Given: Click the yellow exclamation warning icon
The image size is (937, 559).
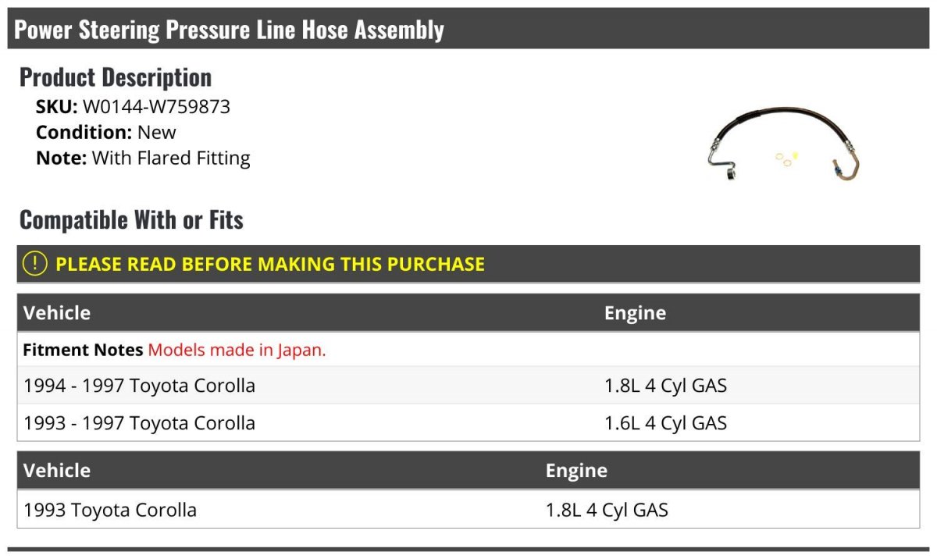Looking at the screenshot, I should tap(35, 264).
